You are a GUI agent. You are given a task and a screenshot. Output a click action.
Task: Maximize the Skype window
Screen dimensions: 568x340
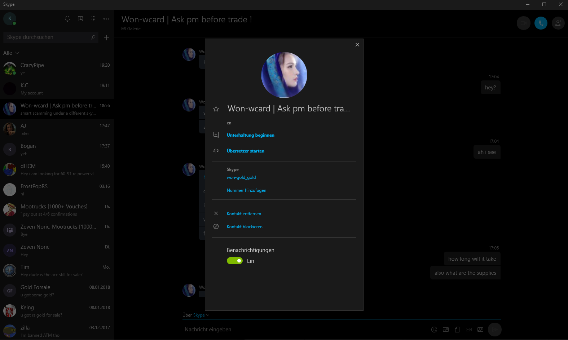pyautogui.click(x=544, y=4)
